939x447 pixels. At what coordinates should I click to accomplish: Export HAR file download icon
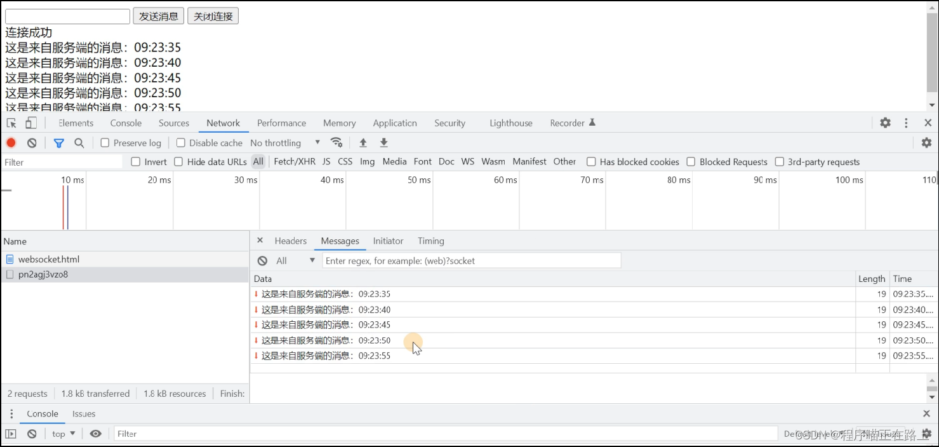(x=384, y=143)
